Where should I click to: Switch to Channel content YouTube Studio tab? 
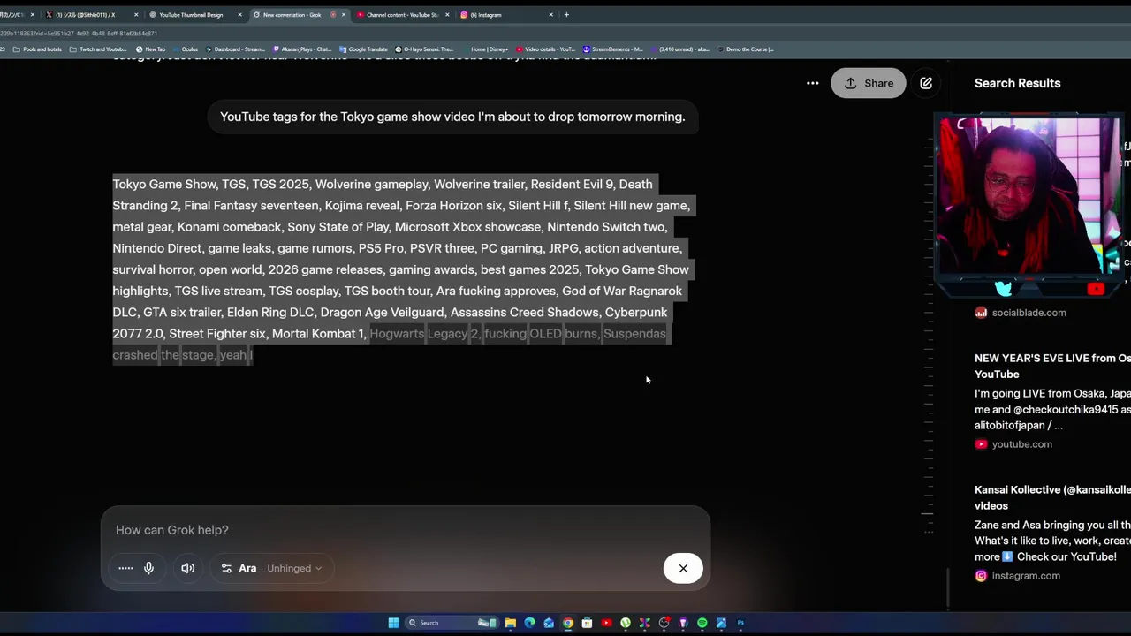point(402,15)
